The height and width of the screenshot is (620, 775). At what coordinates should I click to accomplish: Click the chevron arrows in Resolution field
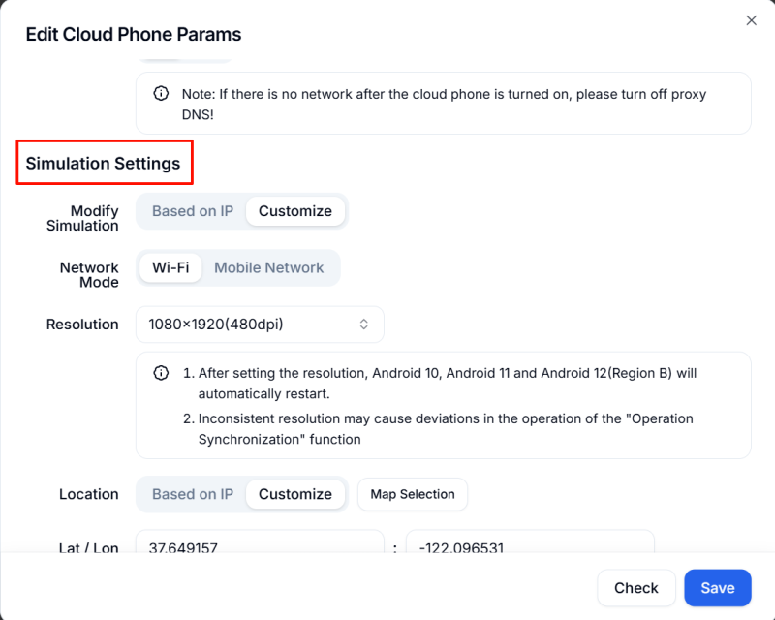(x=364, y=325)
